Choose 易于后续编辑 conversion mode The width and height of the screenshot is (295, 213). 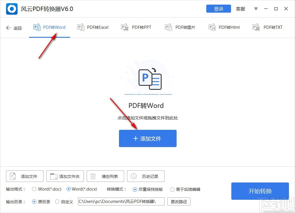click(x=173, y=189)
